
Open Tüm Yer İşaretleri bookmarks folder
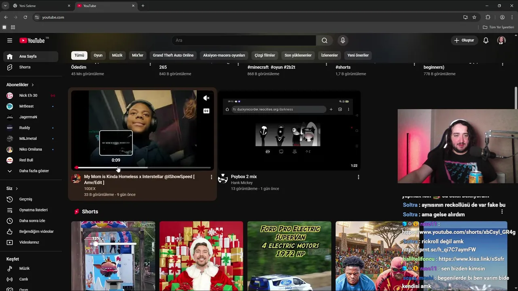[x=499, y=27]
